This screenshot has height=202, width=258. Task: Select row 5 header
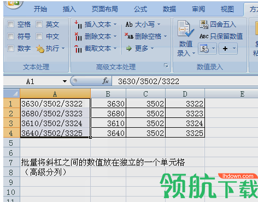tap(11, 143)
